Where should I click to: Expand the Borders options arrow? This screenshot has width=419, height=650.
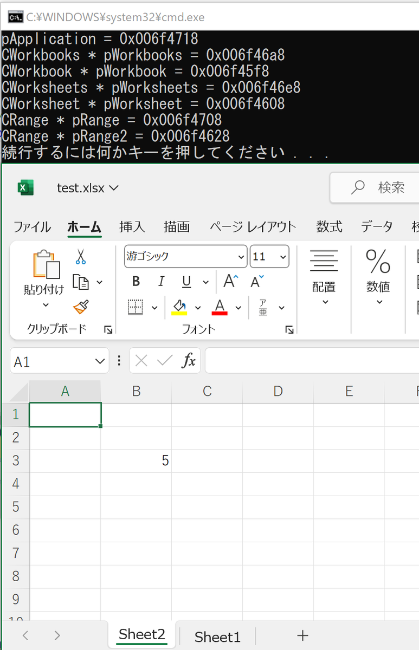154,308
